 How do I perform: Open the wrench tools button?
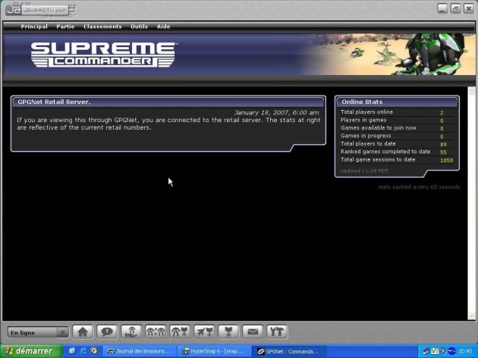tap(277, 331)
